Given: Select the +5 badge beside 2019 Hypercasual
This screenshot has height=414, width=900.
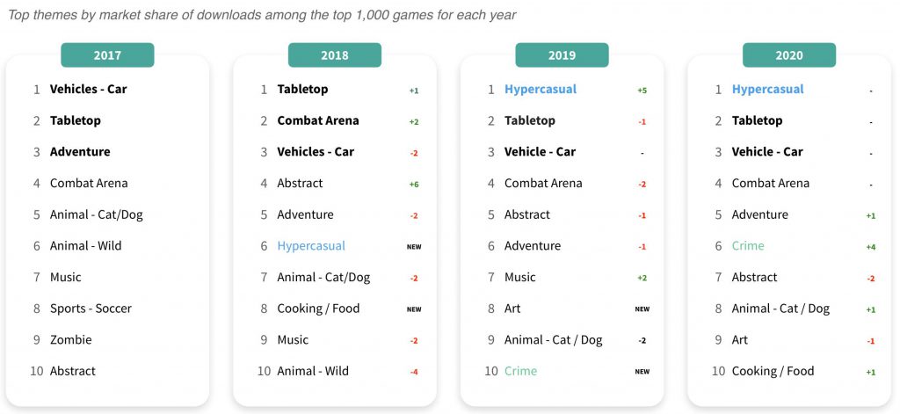Looking at the screenshot, I should coord(642,91).
